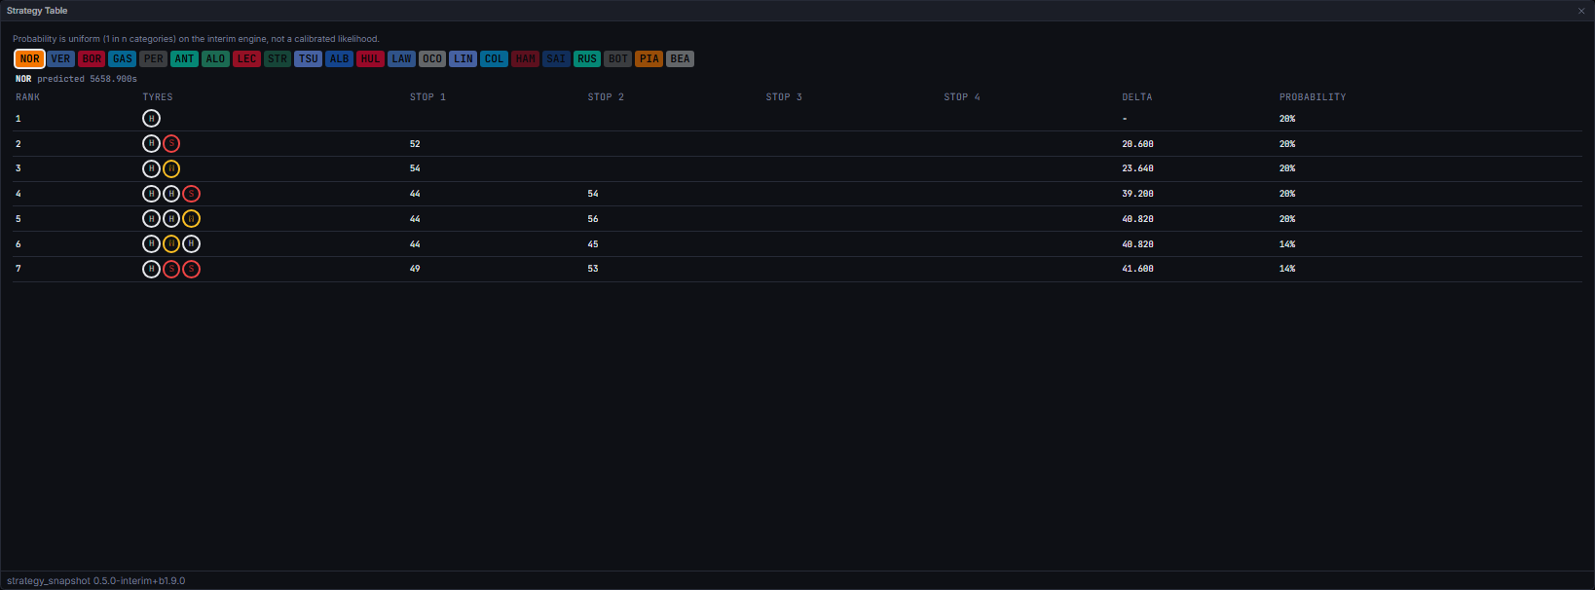This screenshot has height=590, width=1595.
Task: Switch to the PIA driver chip
Action: pos(649,58)
